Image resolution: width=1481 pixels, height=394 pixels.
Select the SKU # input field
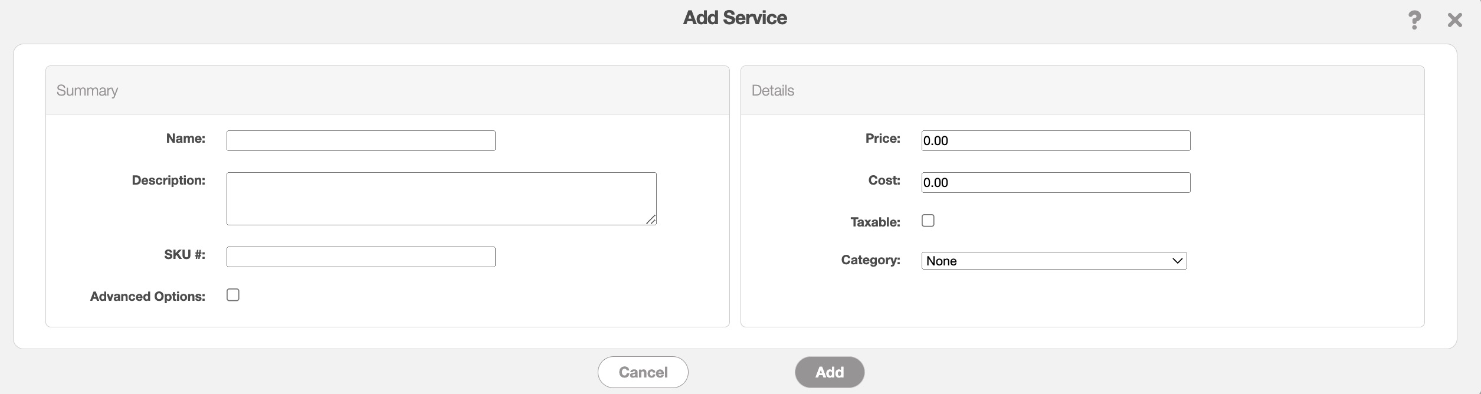pos(361,257)
